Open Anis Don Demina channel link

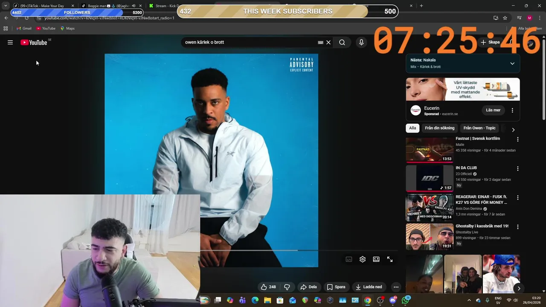(x=469, y=209)
